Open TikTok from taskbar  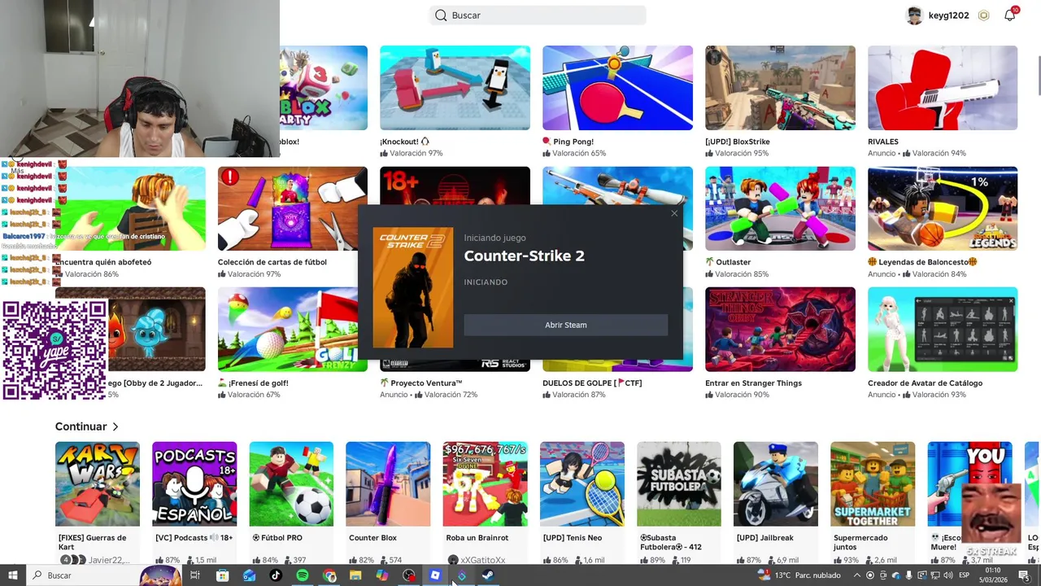click(x=276, y=575)
